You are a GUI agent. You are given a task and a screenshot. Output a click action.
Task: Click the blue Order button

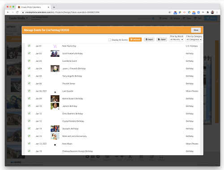tap(211, 18)
